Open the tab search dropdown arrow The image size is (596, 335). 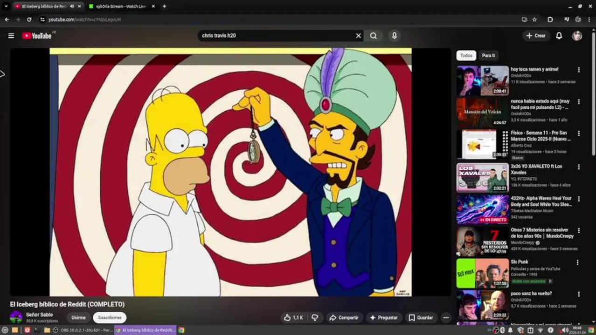(6, 6)
